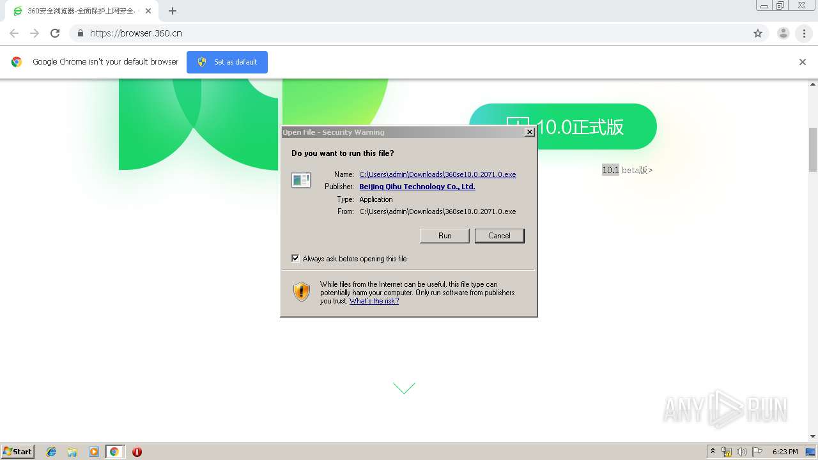Download the 10.0正式版 release
The width and height of the screenshot is (818, 460).
point(563,126)
